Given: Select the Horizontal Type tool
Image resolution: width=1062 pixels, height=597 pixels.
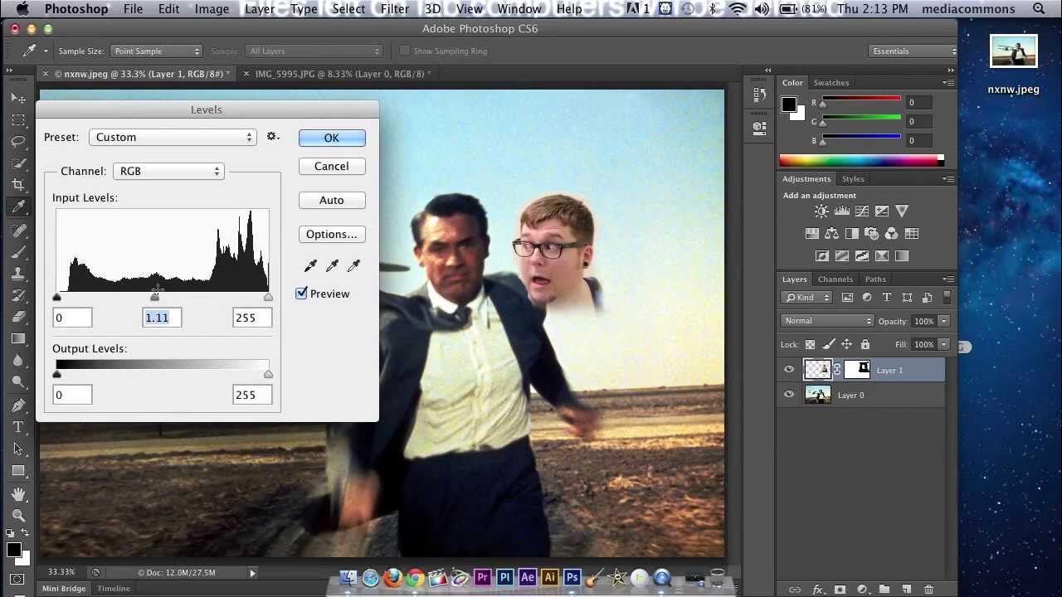Looking at the screenshot, I should coord(18,427).
